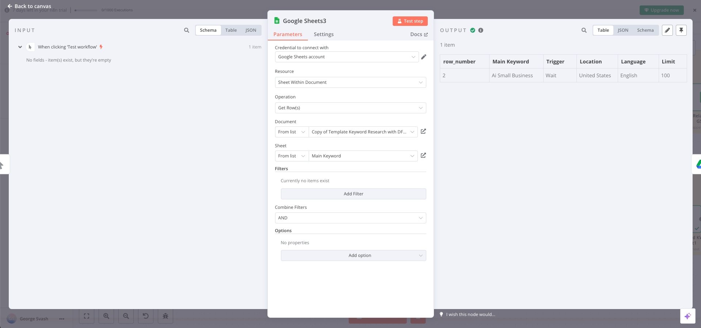
Task: Click the Limit column header
Action: [673, 62]
